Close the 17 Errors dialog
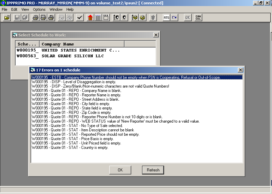Image resolution: width=272 pixels, height=194 pixels. [241, 70]
